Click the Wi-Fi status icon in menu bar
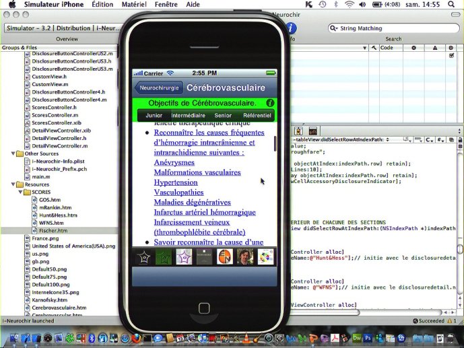 click(350, 5)
